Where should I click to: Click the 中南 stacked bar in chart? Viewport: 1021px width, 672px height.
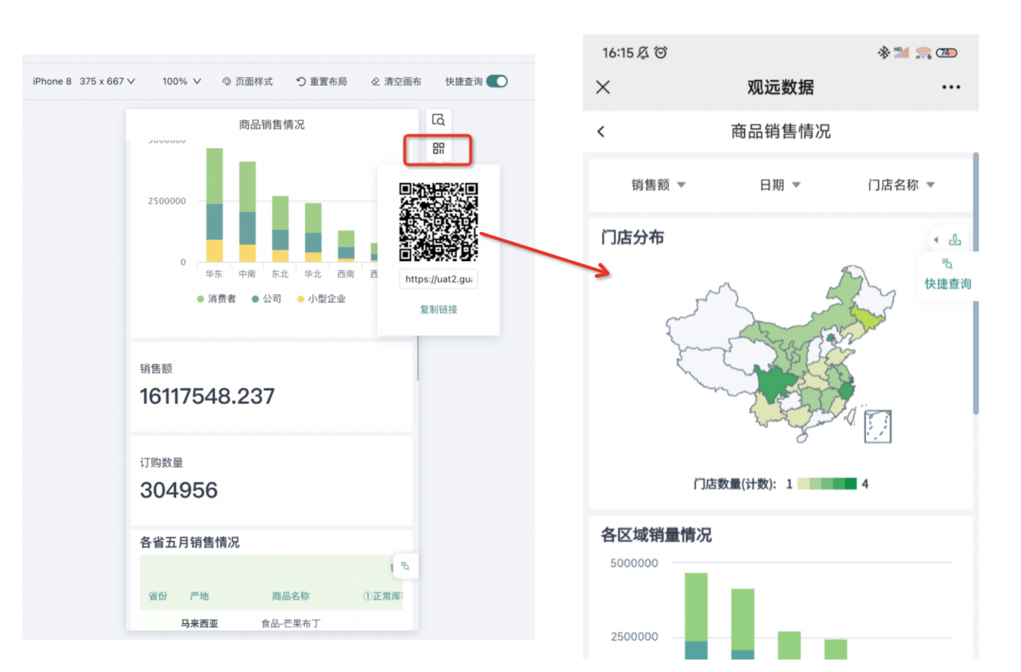tap(247, 212)
